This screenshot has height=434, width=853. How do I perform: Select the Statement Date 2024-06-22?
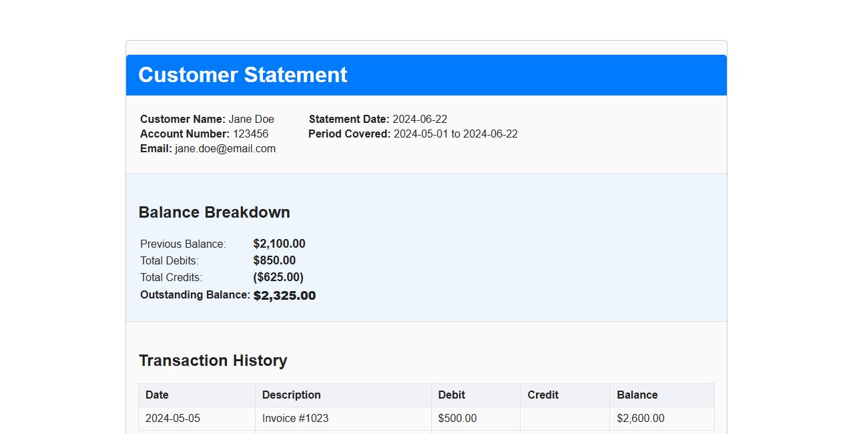tap(419, 119)
